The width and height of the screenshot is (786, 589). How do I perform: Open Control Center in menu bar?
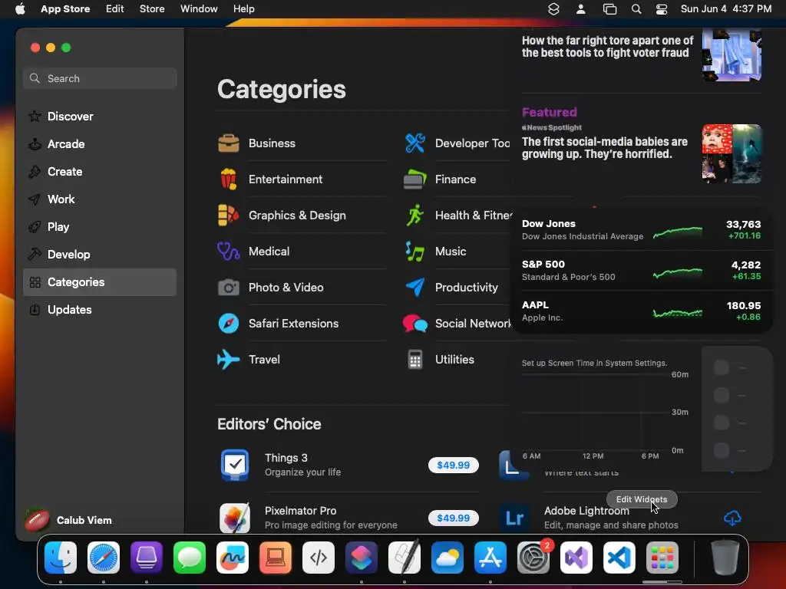662,9
